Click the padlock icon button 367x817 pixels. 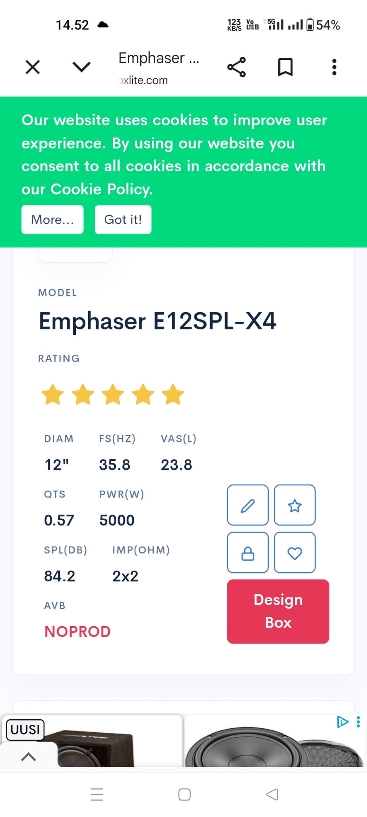[248, 553]
